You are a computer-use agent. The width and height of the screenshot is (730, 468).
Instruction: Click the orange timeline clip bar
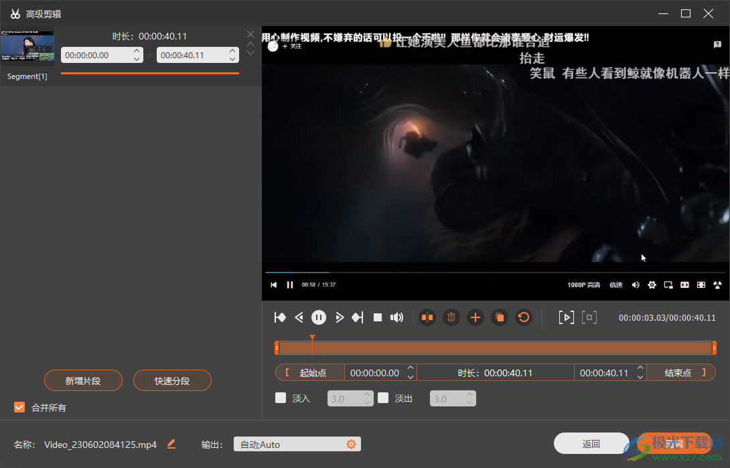[496, 347]
